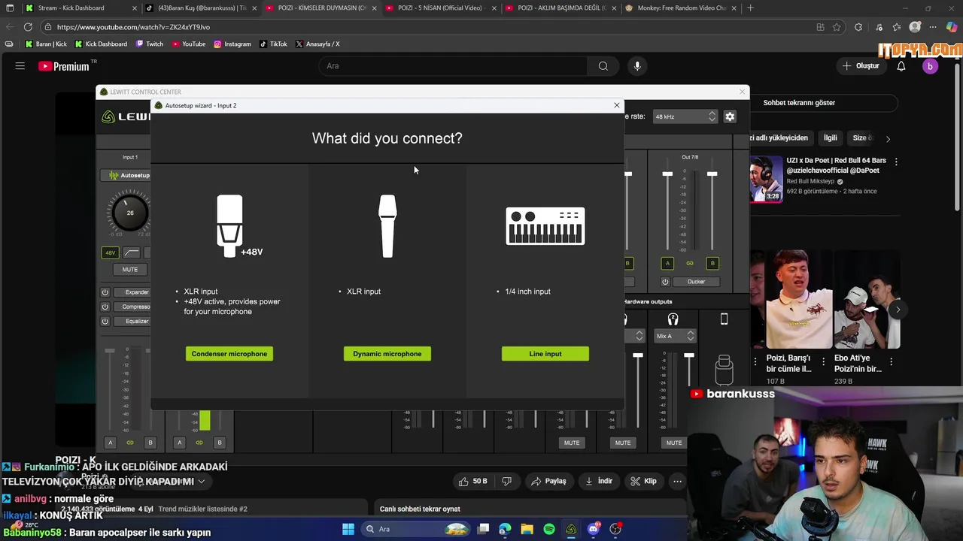The width and height of the screenshot is (963, 541).
Task: Show chat replay with Sohbet tekrarını göster
Action: coord(799,103)
